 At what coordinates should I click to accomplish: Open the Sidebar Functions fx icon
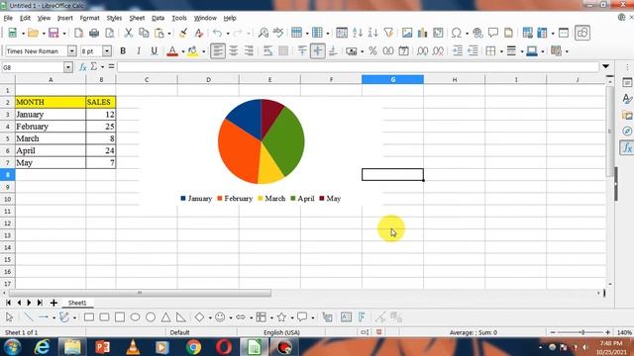pyautogui.click(x=627, y=147)
